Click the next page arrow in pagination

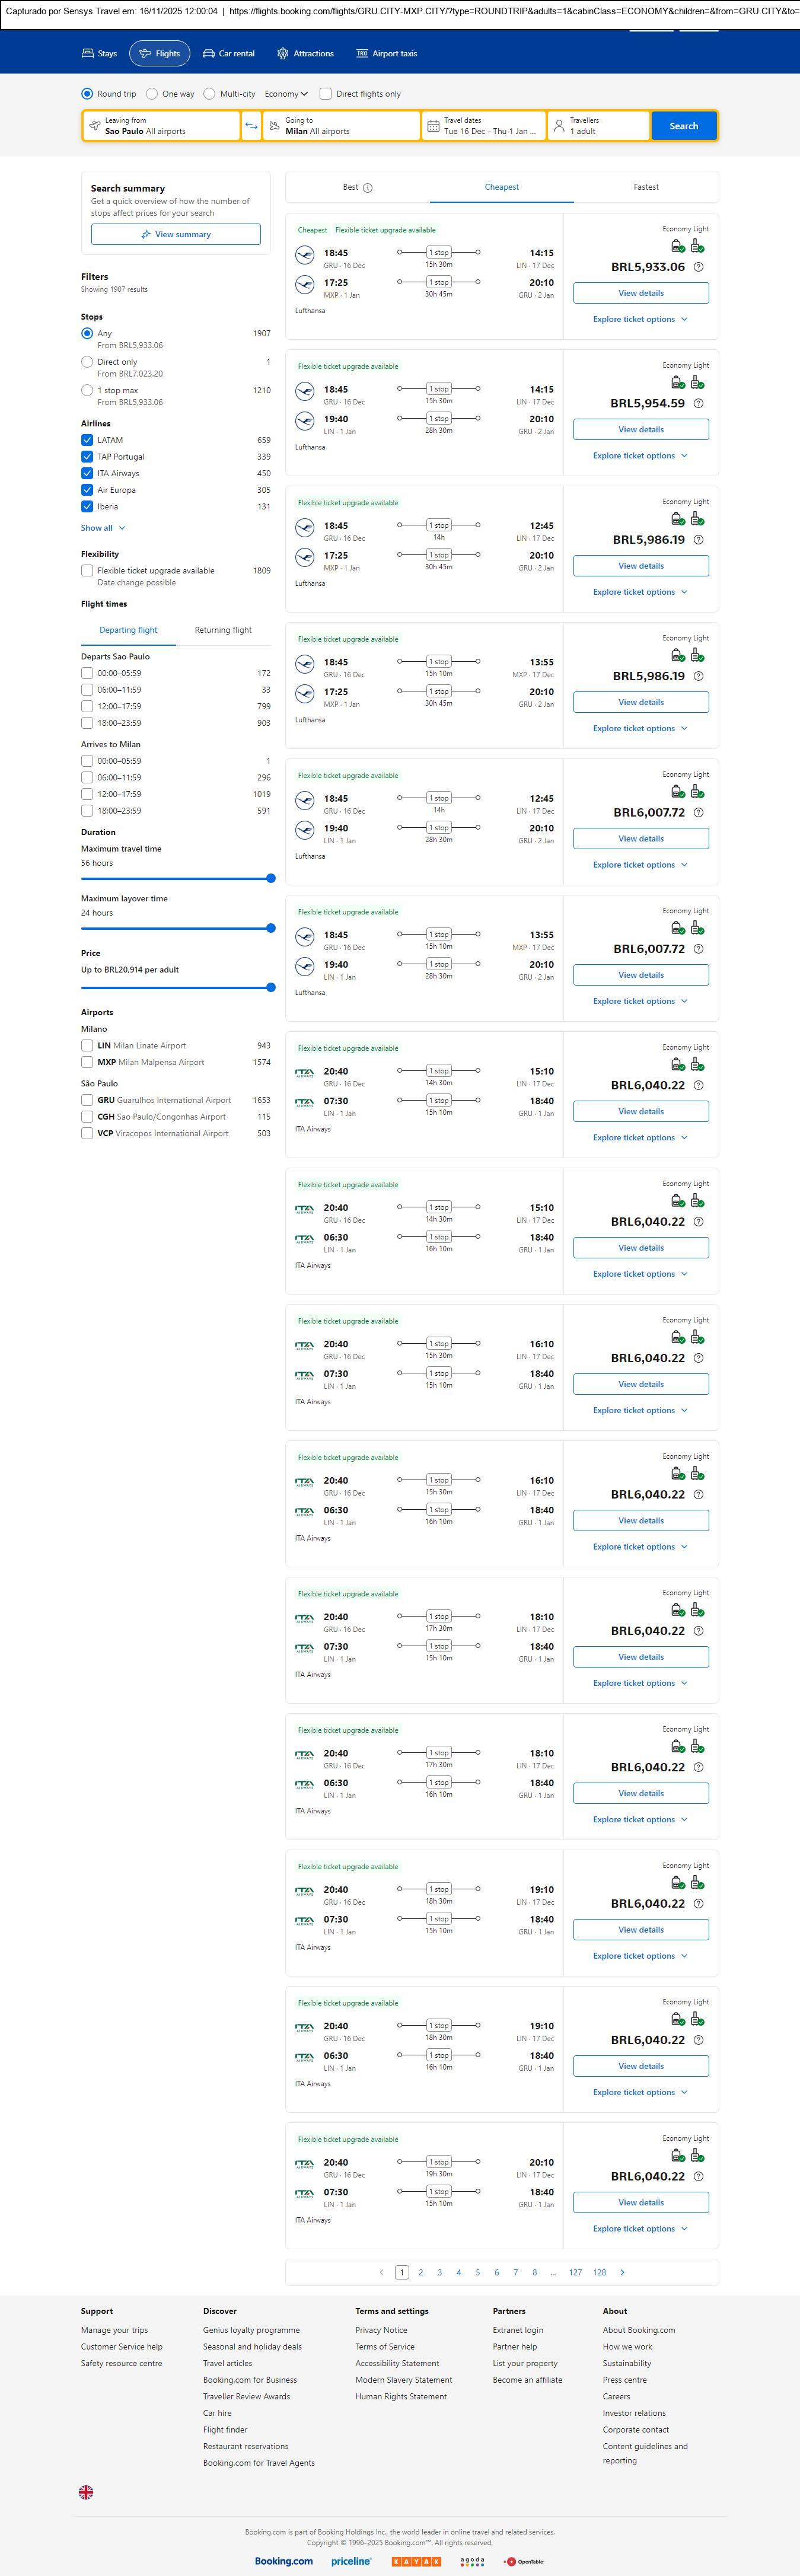(x=622, y=2272)
